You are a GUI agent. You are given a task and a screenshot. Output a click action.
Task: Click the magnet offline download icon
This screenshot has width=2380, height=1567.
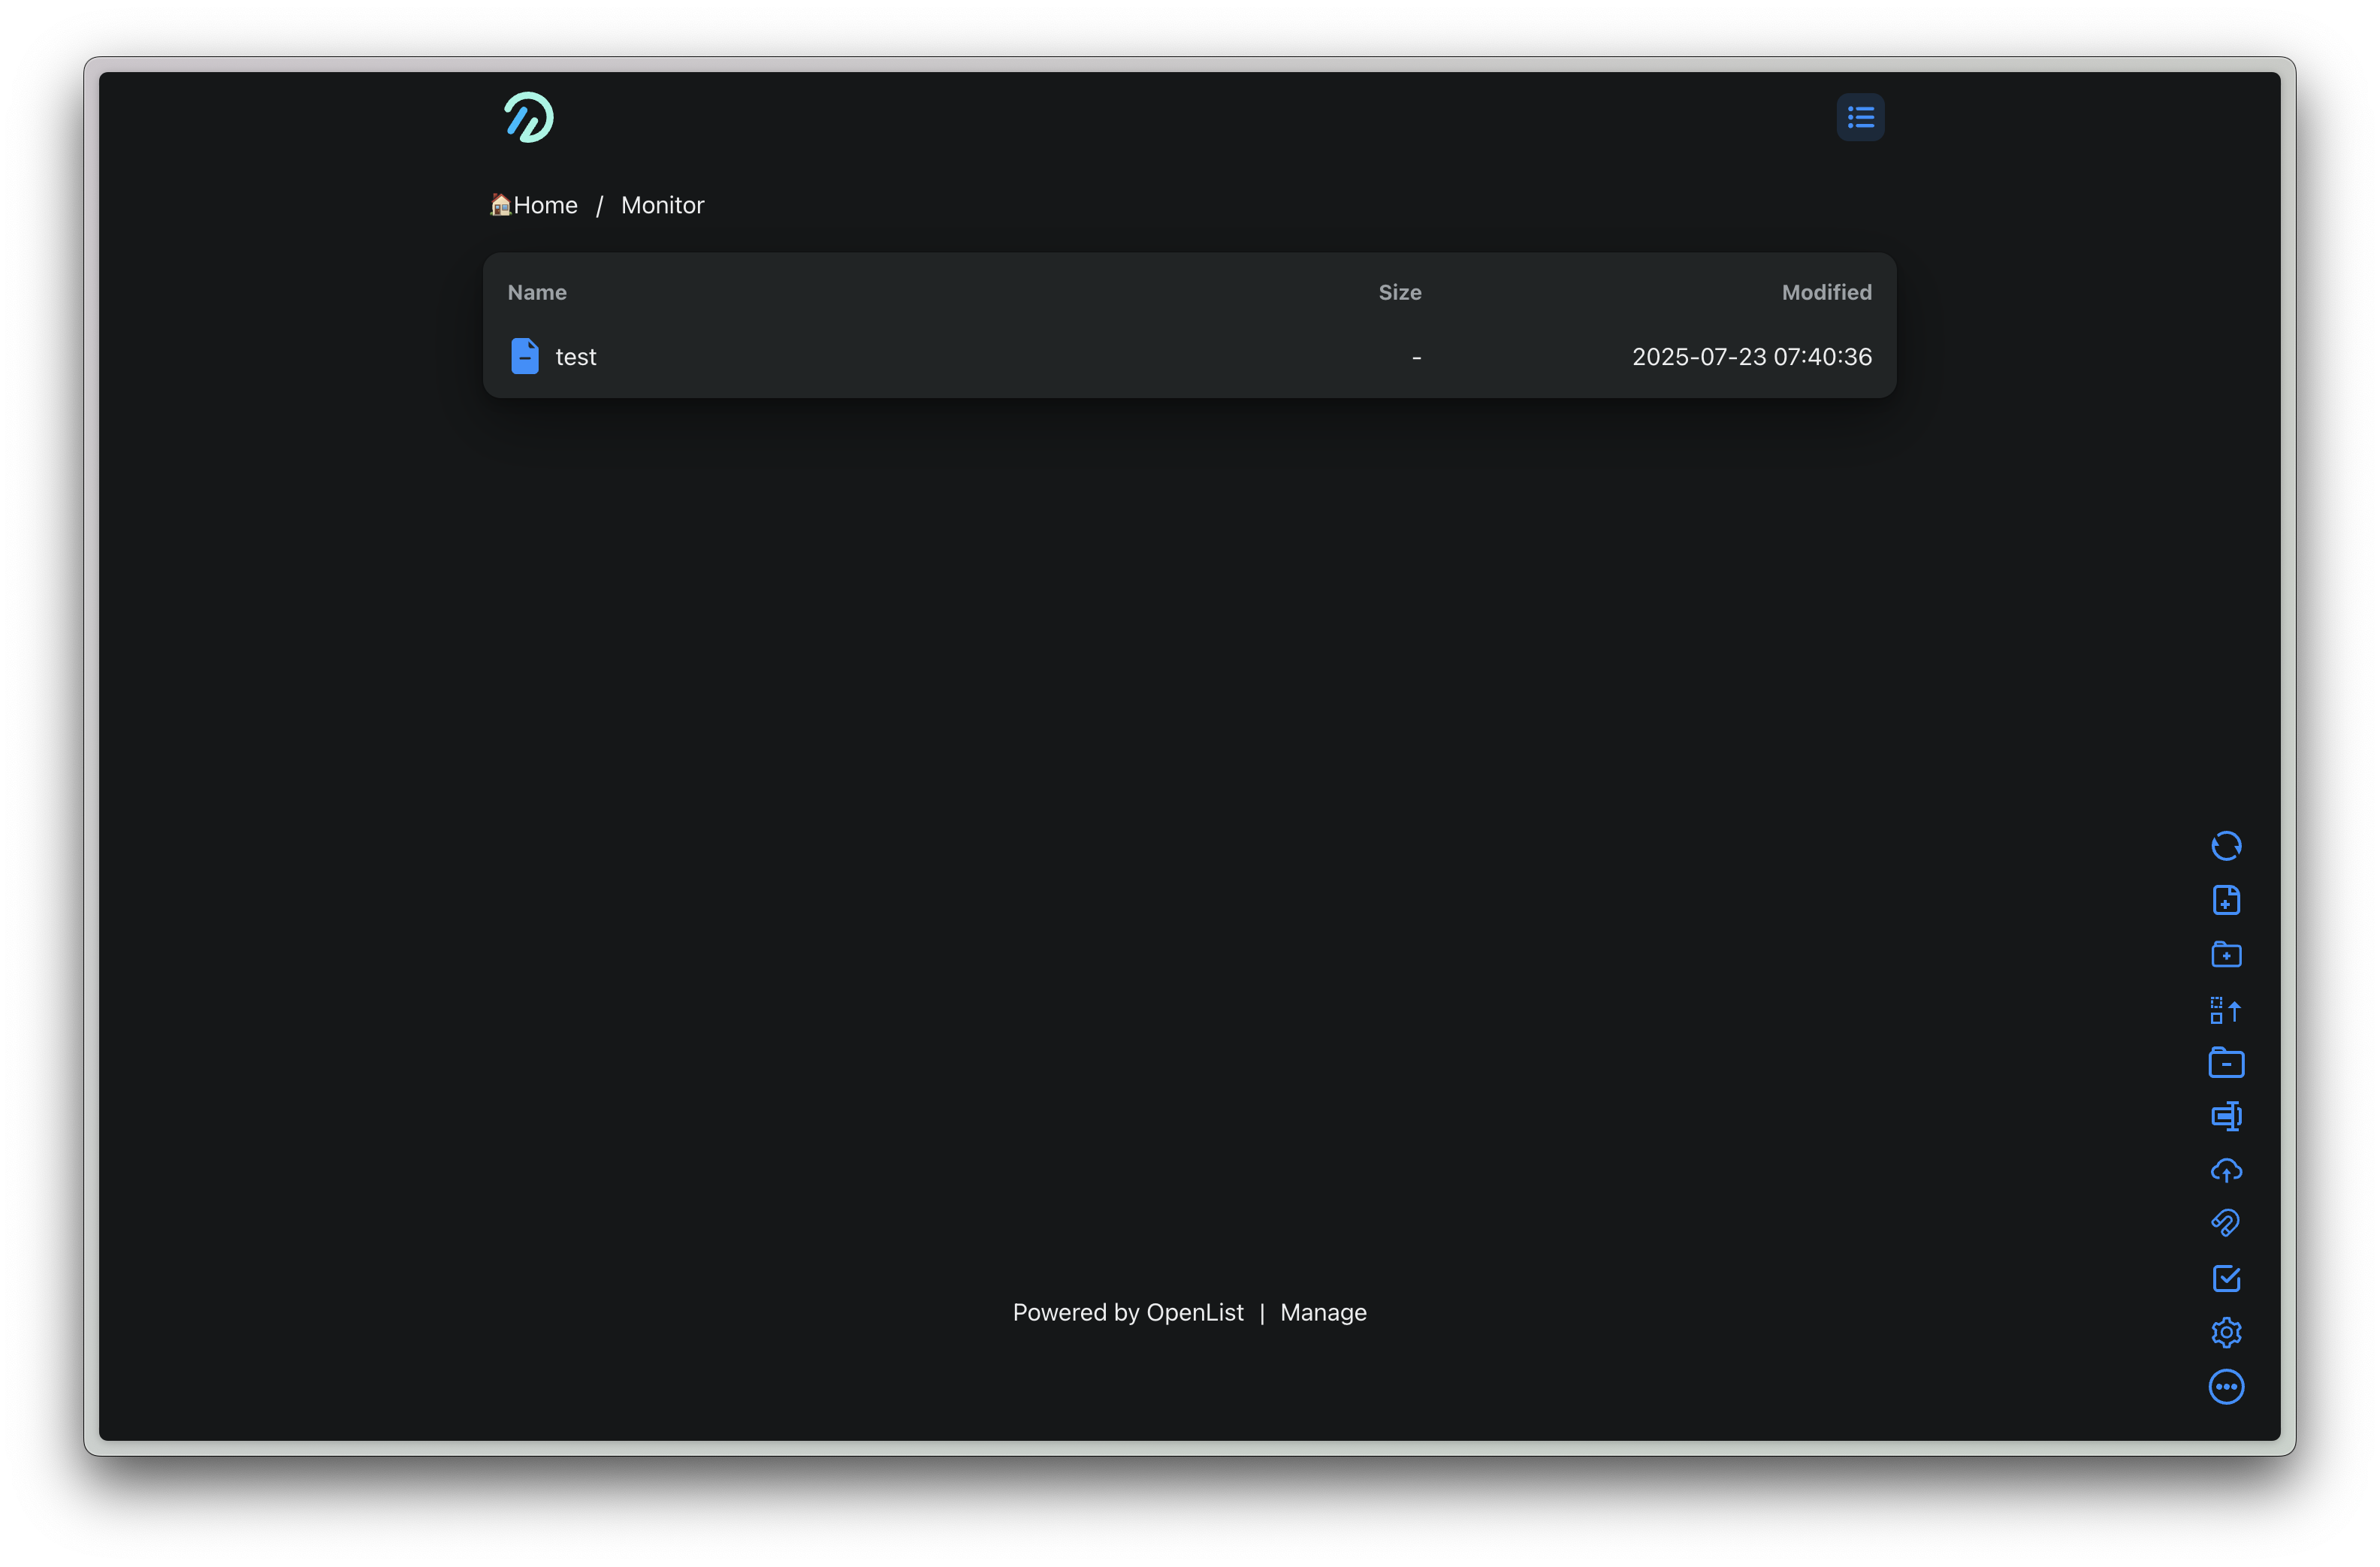[x=2225, y=1223]
